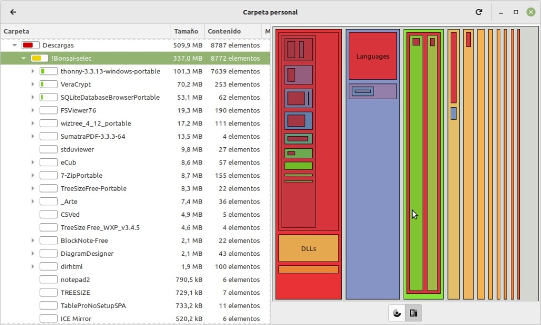Maximize the Carpeta personal window
The width and height of the screenshot is (541, 325).
point(516,12)
